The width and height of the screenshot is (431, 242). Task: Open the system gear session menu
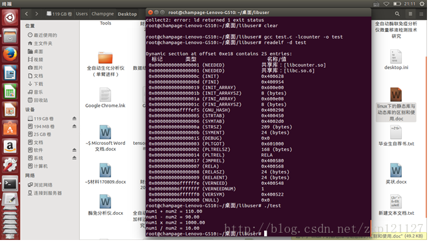(x=422, y=4)
